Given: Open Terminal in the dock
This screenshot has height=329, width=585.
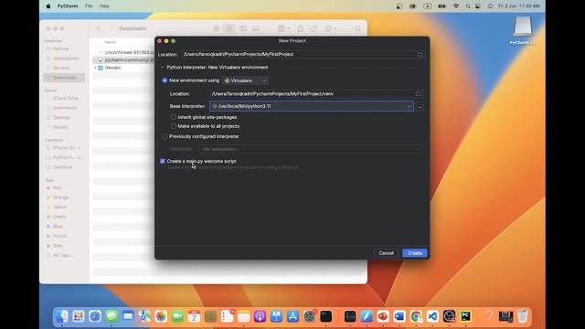Looking at the screenshot, I should (x=325, y=316).
